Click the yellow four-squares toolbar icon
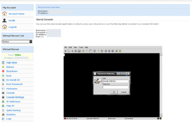The image size is (192, 126). [120, 51]
